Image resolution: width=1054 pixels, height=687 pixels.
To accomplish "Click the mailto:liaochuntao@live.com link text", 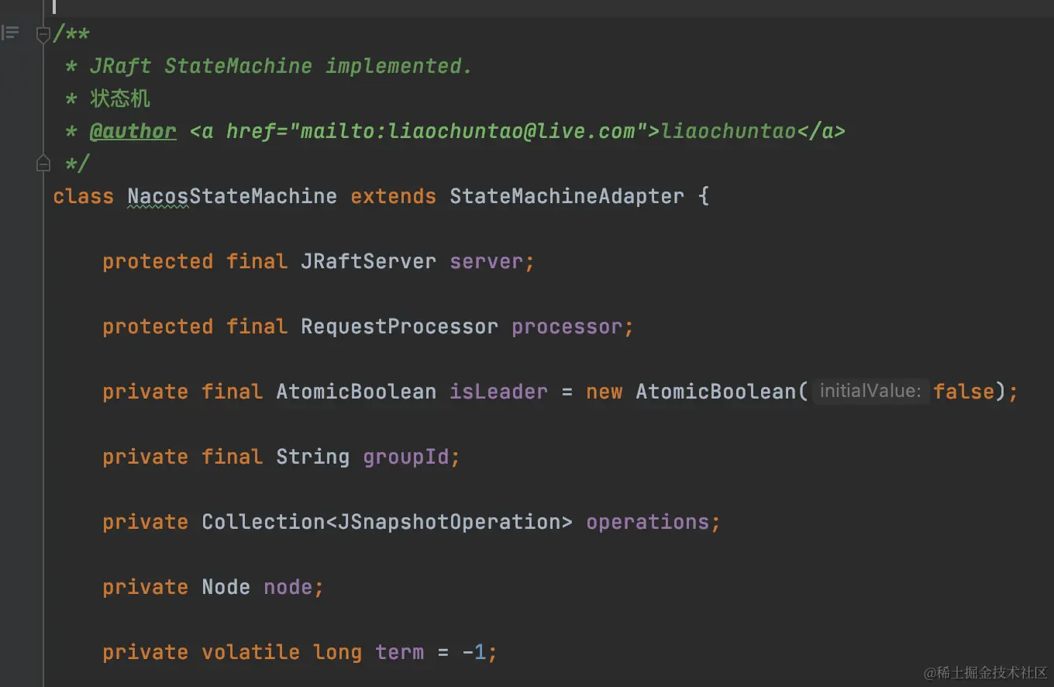I will point(468,131).
